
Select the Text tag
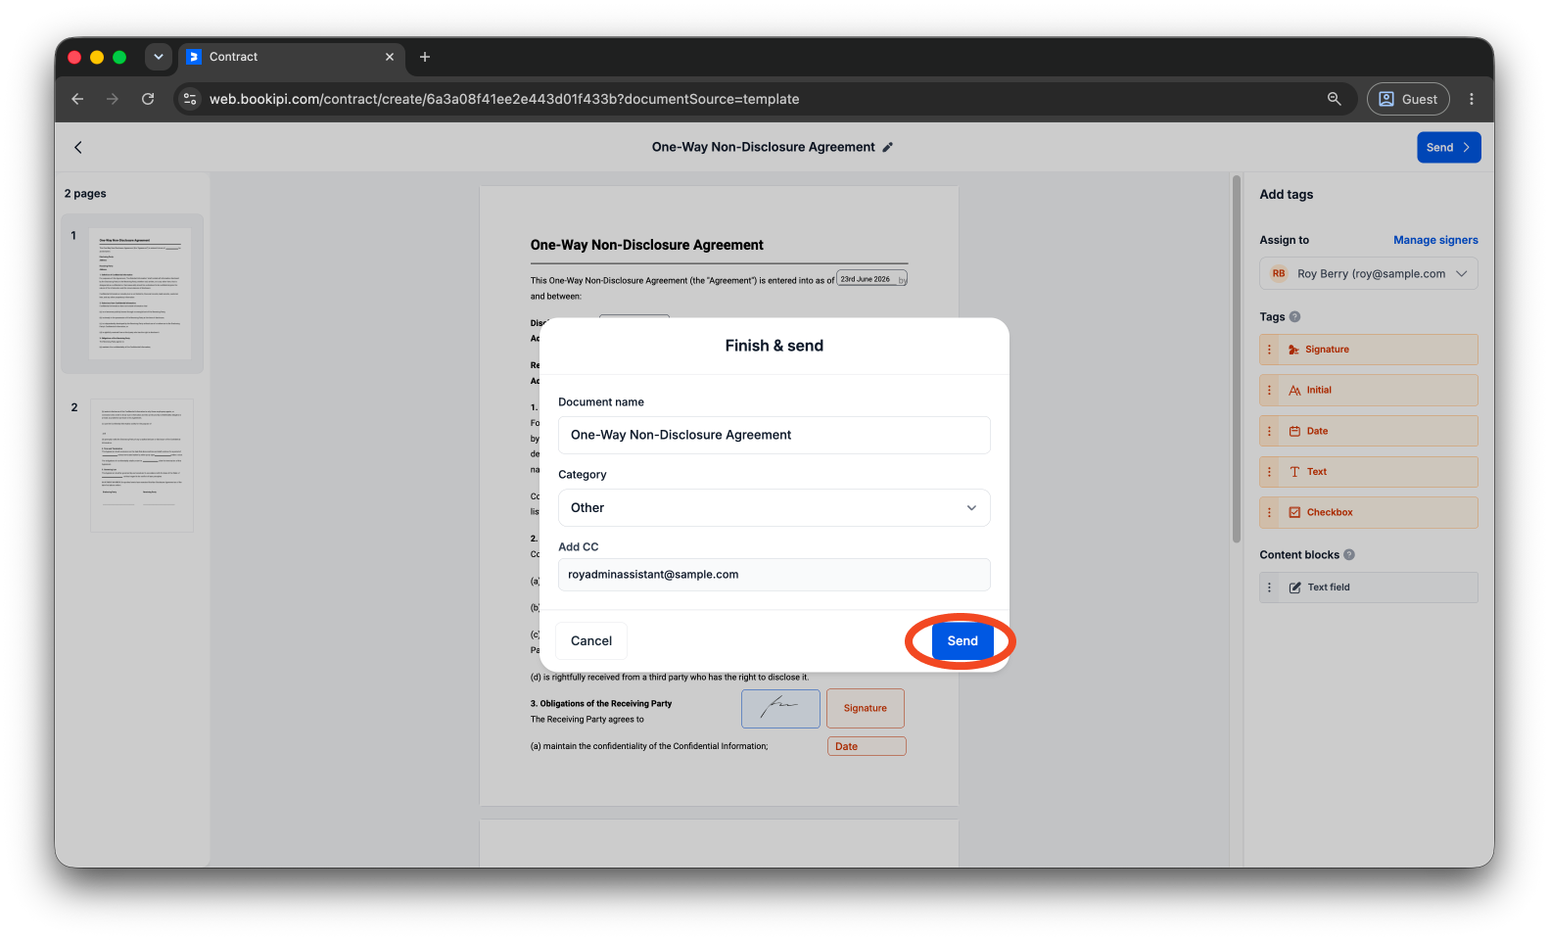coord(1368,472)
